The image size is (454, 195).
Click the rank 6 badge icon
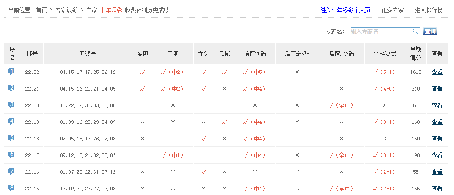[12, 155]
